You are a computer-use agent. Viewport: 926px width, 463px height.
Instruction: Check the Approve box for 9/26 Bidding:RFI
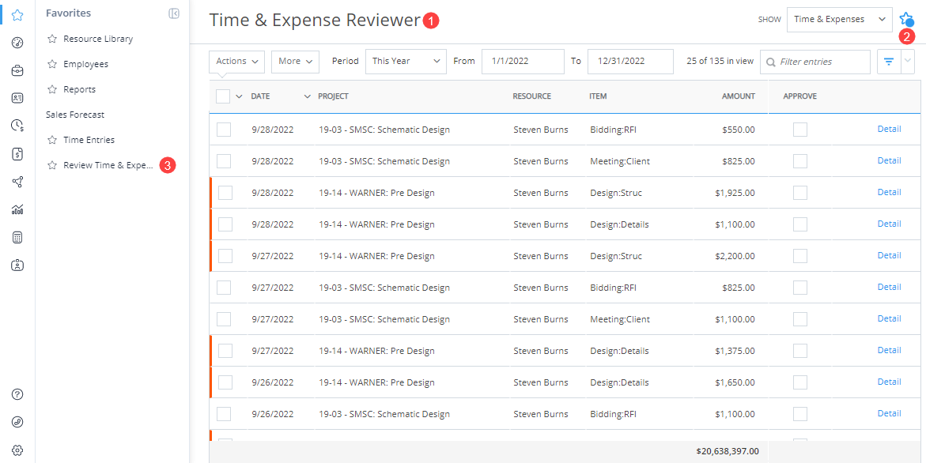pos(800,414)
